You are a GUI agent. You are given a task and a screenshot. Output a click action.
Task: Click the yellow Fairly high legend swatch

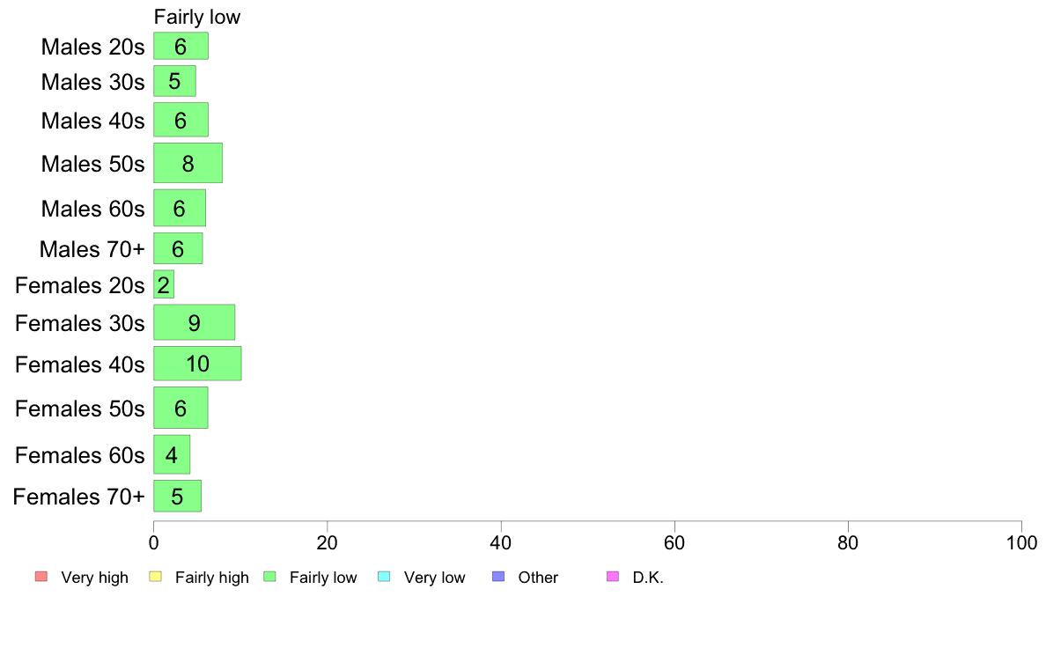tap(156, 577)
